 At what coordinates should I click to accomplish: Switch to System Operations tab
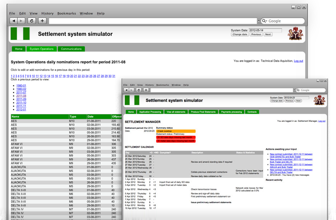[42, 49]
